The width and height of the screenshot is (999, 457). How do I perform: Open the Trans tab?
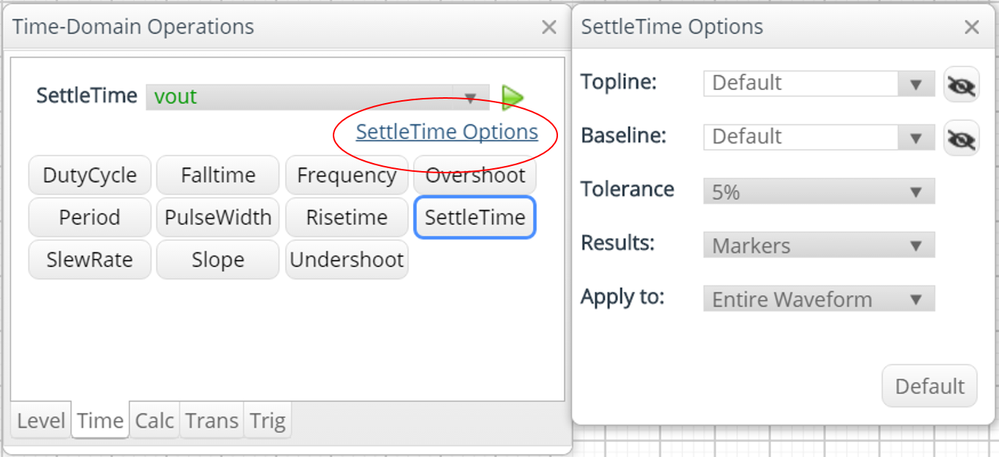click(x=211, y=420)
